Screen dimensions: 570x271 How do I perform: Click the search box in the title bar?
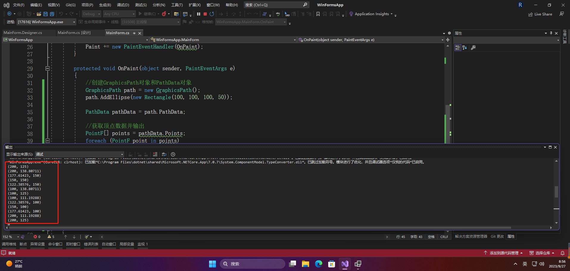(276, 5)
